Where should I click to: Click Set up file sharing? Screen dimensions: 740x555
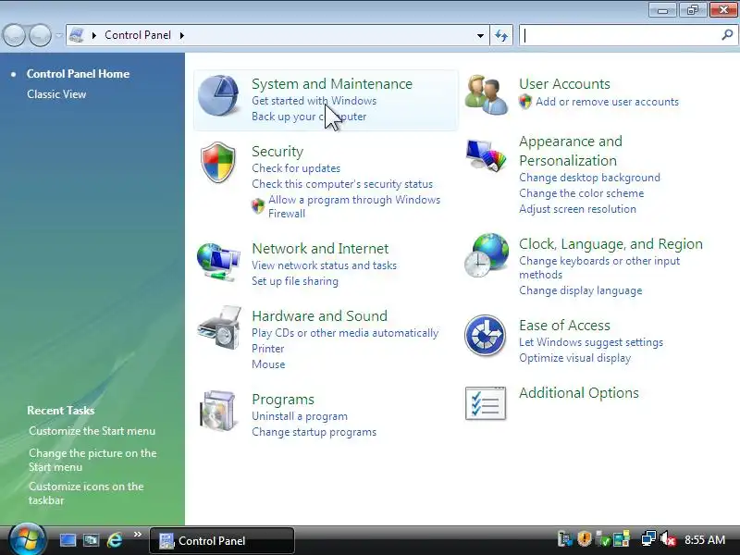pos(295,281)
